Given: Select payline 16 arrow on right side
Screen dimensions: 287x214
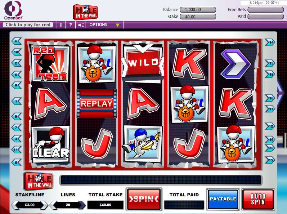Looking at the screenshot, I should pyautogui.click(x=270, y=98).
